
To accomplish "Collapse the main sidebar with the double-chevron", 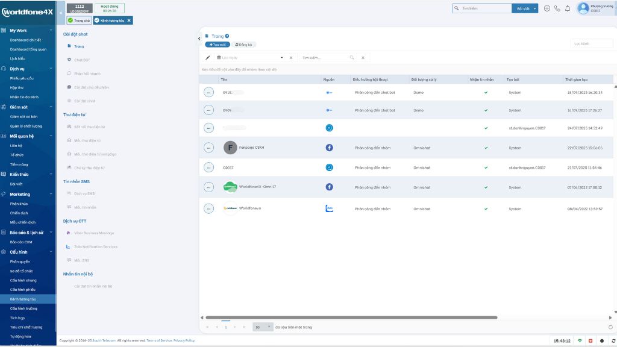I will point(61,13).
